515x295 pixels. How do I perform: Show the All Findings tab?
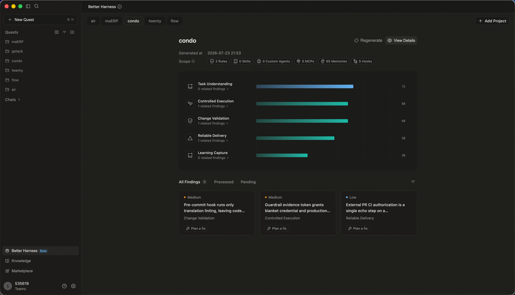(x=193, y=182)
